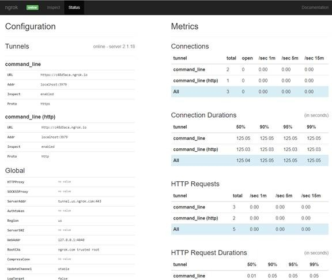Click the HTTP Requests 'All' row label
This screenshot has height=280, width=332.
click(176, 229)
